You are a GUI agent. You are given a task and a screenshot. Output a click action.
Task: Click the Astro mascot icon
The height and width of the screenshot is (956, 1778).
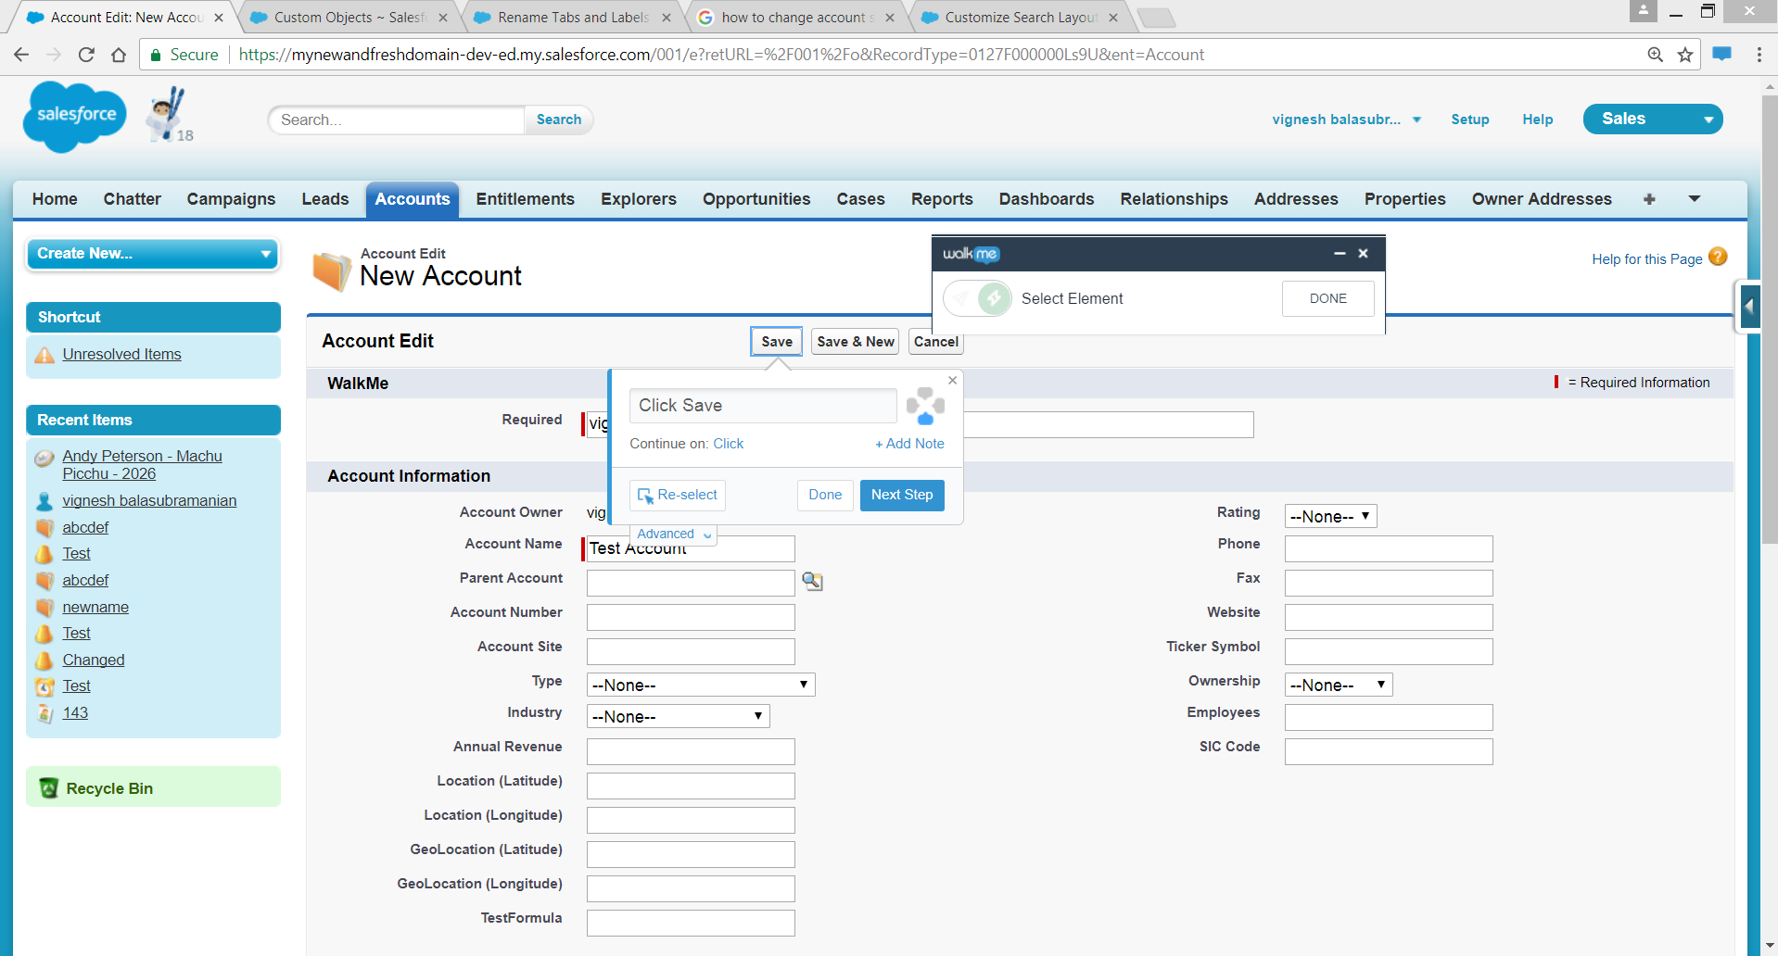pyautogui.click(x=166, y=113)
